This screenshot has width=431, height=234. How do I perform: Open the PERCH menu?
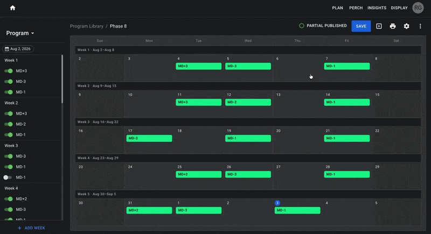pyautogui.click(x=356, y=8)
